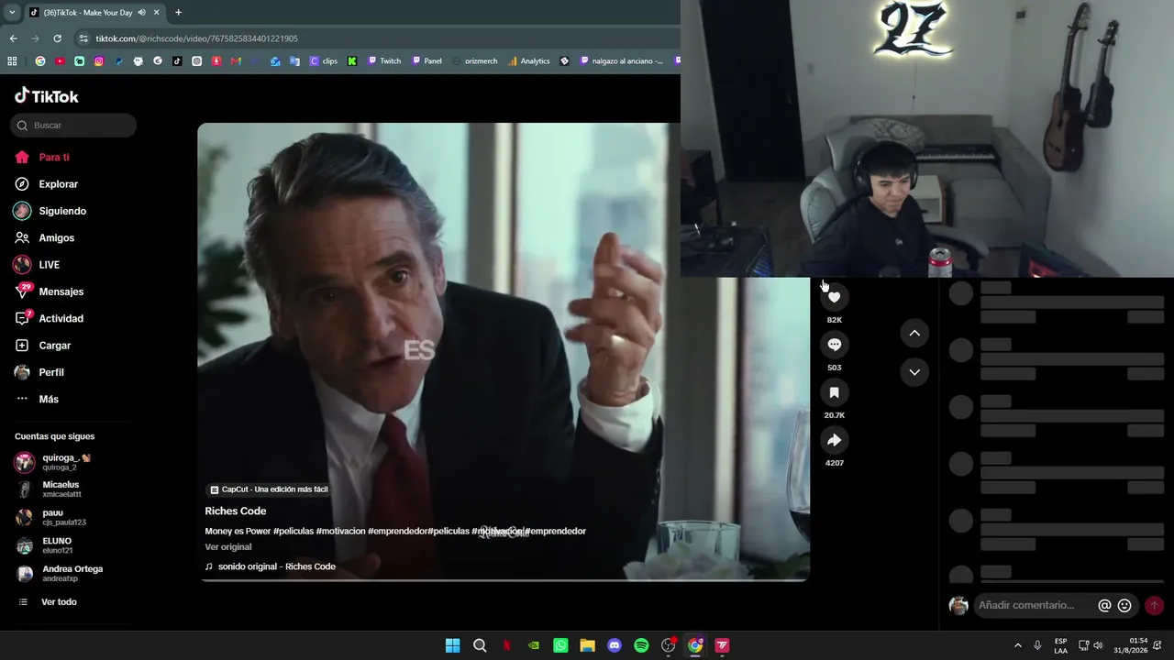Open the Analytics bookmark
Viewport: 1174px width, 660px height.
529,61
